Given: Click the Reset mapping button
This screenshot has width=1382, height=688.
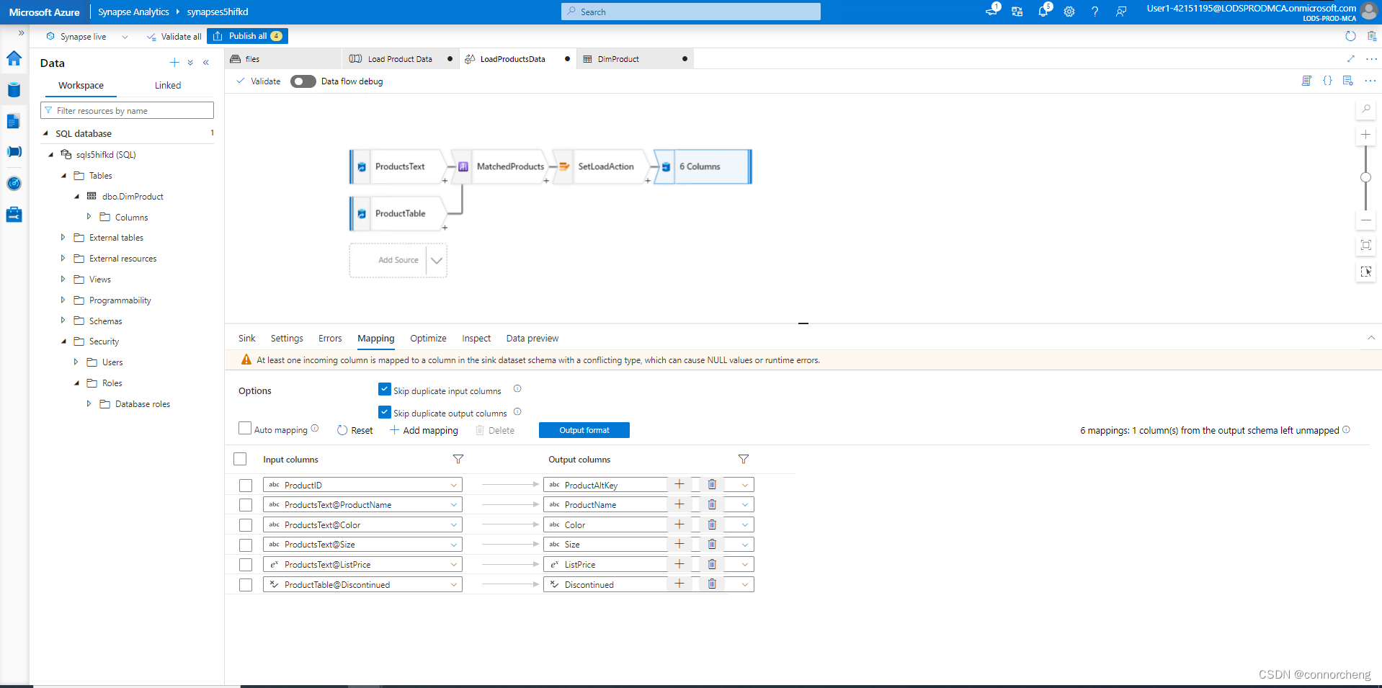Looking at the screenshot, I should click(355, 430).
